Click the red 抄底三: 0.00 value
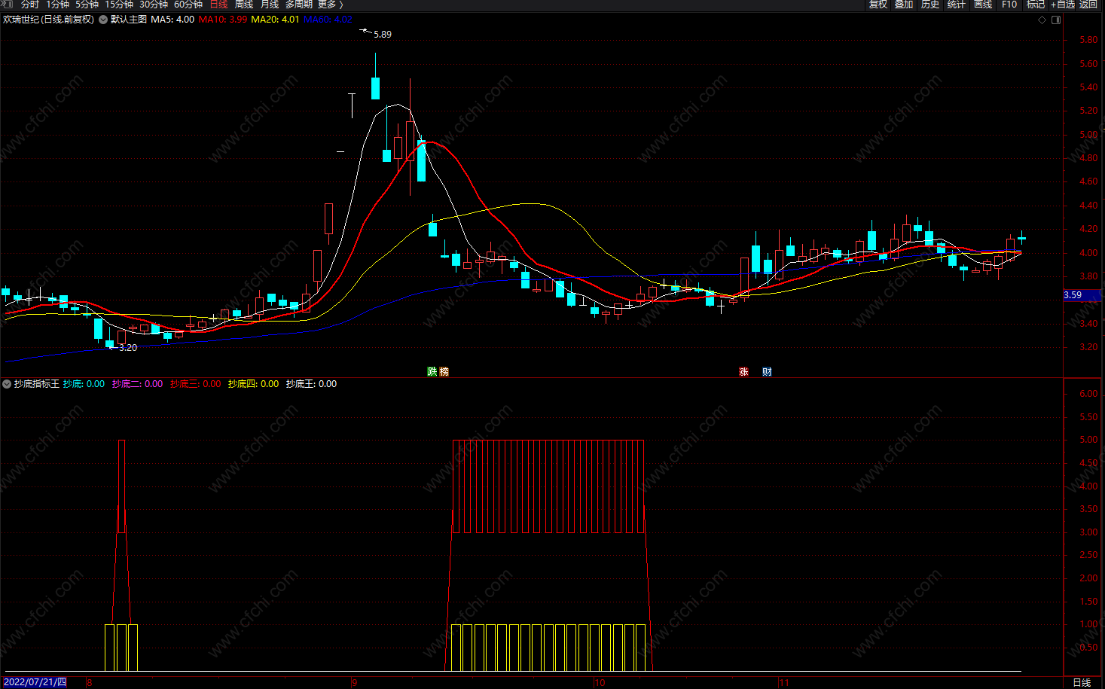 (x=196, y=384)
